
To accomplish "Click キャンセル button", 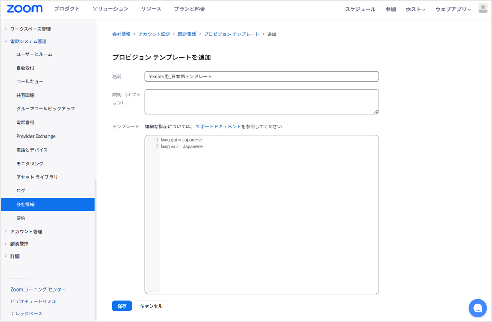I will [151, 306].
